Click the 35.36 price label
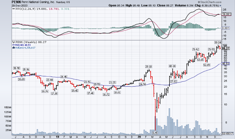The width and height of the screenshot is (235, 139). click(26, 69)
